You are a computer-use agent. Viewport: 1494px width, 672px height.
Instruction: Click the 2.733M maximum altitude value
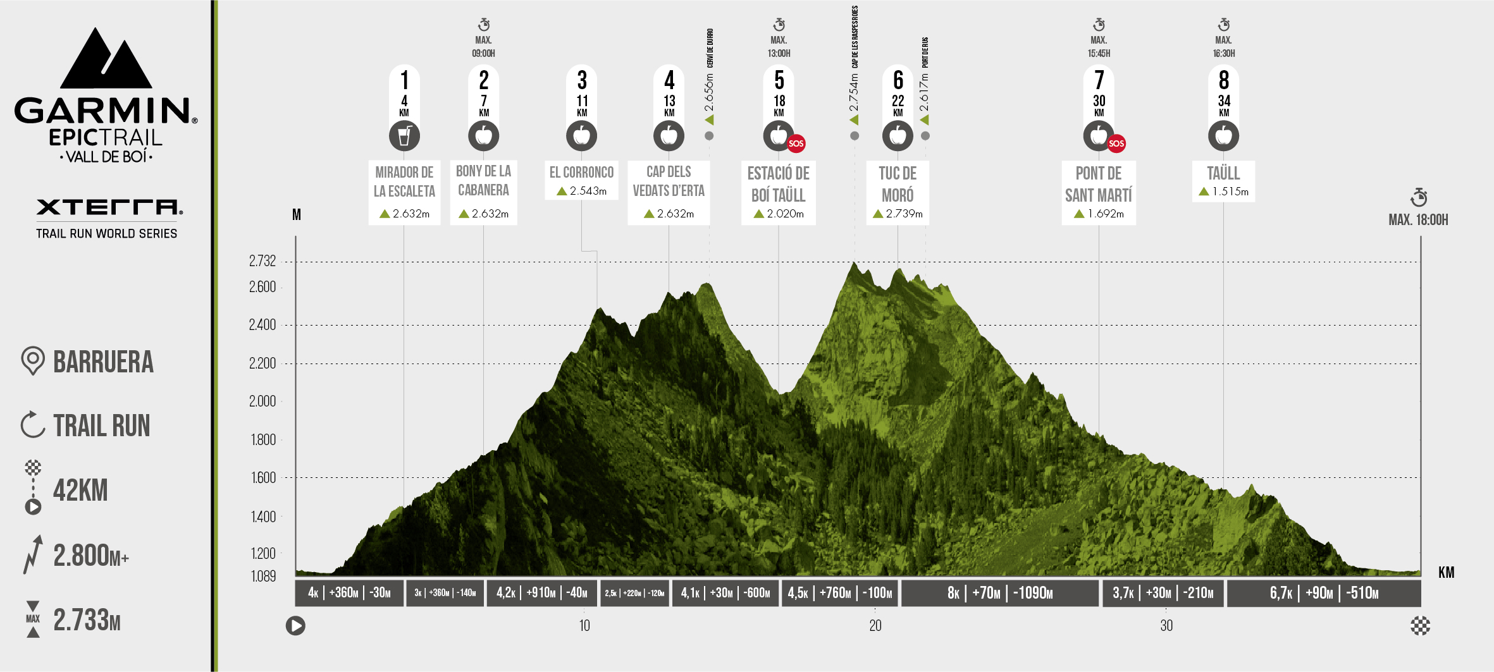coord(87,620)
